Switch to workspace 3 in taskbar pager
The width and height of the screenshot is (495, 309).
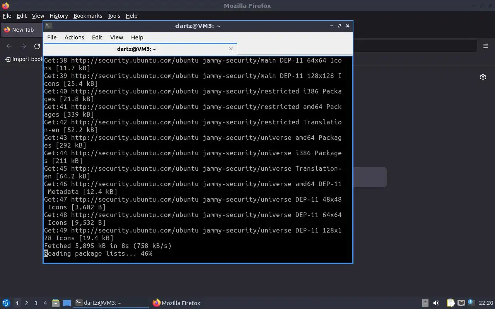click(36, 303)
